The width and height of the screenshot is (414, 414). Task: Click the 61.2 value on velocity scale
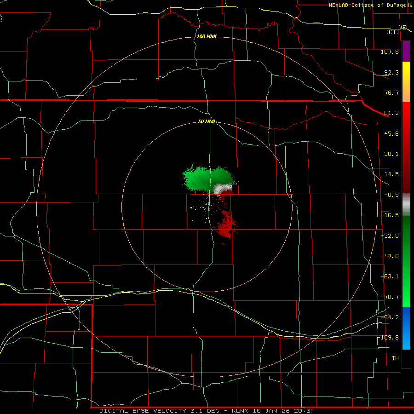point(391,113)
